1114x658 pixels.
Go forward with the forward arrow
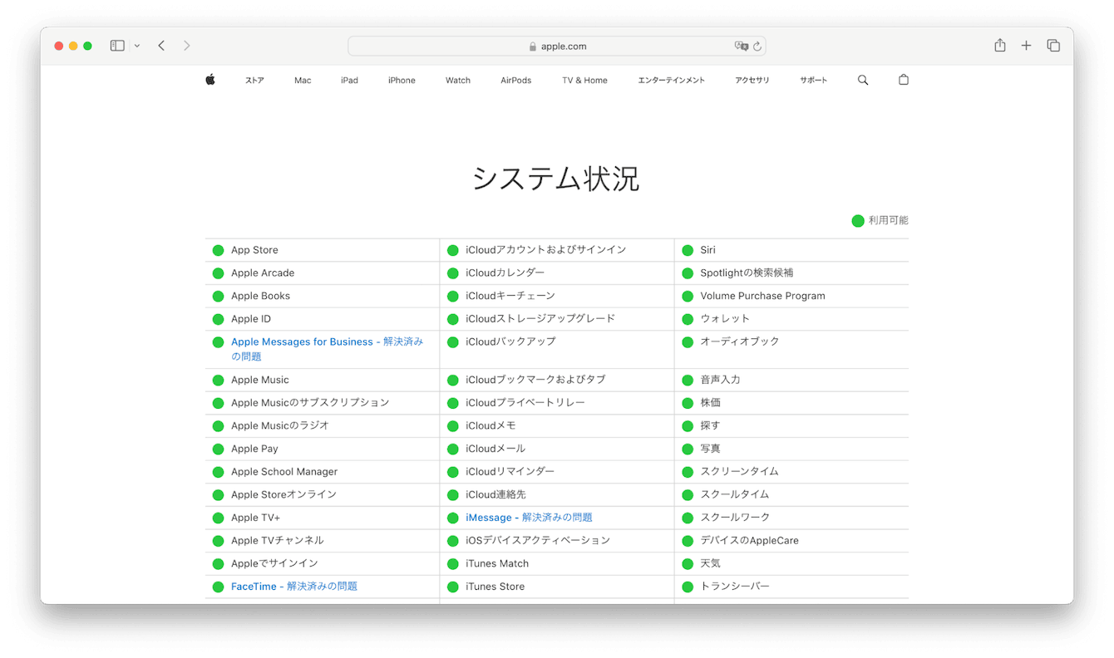[x=186, y=46]
